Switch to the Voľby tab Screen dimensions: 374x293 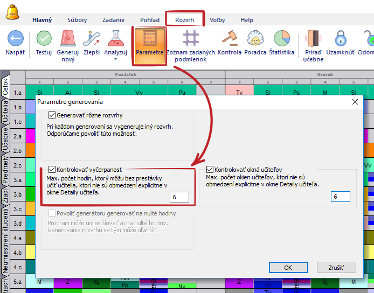click(x=217, y=20)
